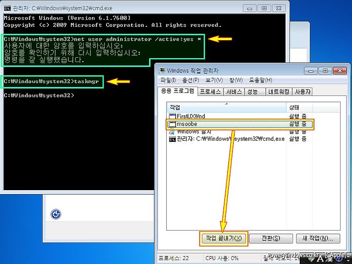Image resolution: width=352 pixels, height=264 pixels.
Task: Maximize the cmd.exe window
Action: click(x=264, y=8)
